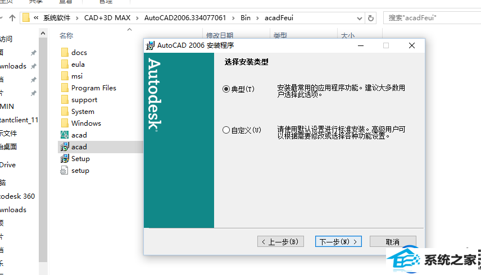This screenshot has width=481, height=275.
Task: Open the msi folder icon
Action: pos(65,76)
